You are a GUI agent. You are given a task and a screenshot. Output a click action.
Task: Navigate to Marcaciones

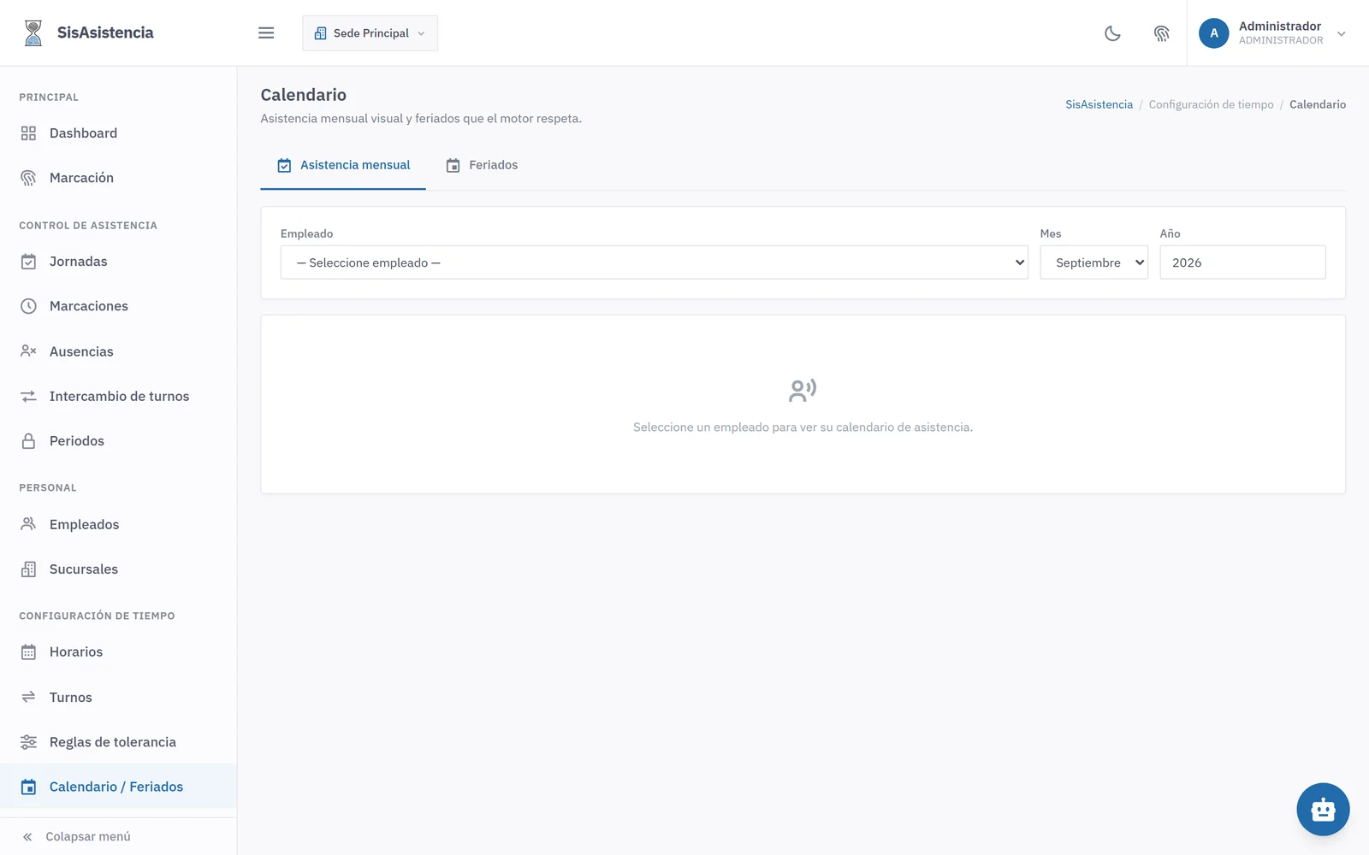118,306
